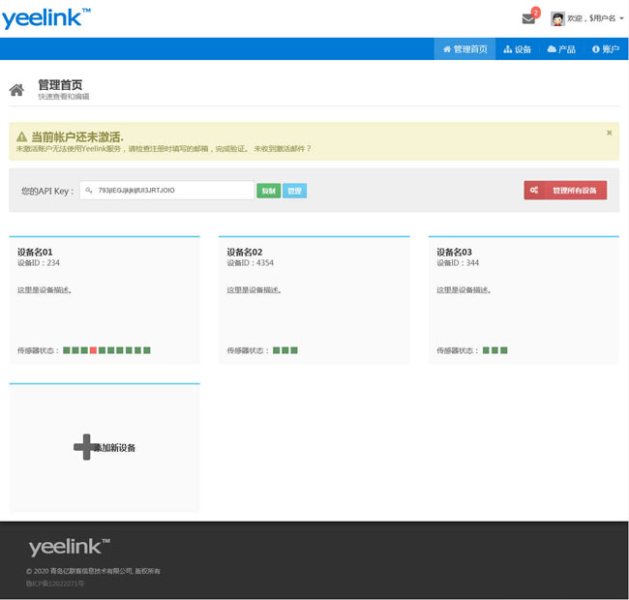The image size is (629, 600).
Task: Click the red notification badge count
Action: point(535,13)
